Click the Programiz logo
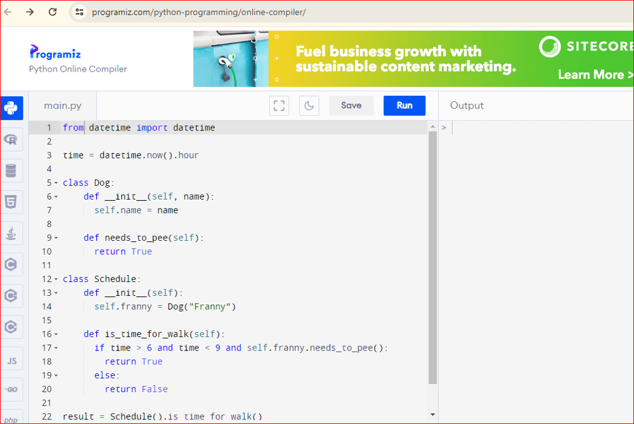The width and height of the screenshot is (634, 424). pos(55,53)
